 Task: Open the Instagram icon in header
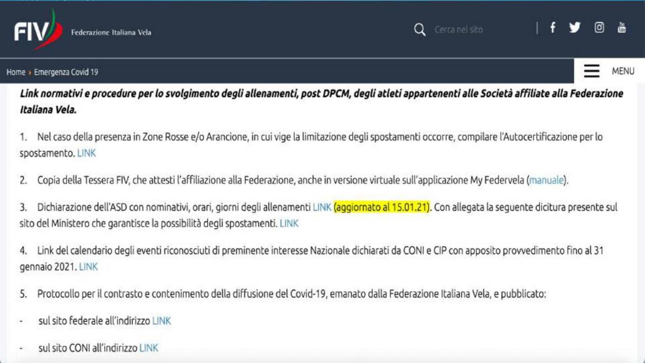point(599,27)
